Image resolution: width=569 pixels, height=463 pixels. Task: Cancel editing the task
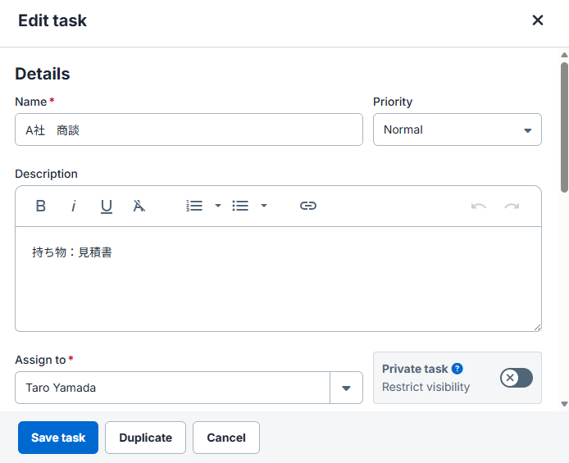point(226,438)
